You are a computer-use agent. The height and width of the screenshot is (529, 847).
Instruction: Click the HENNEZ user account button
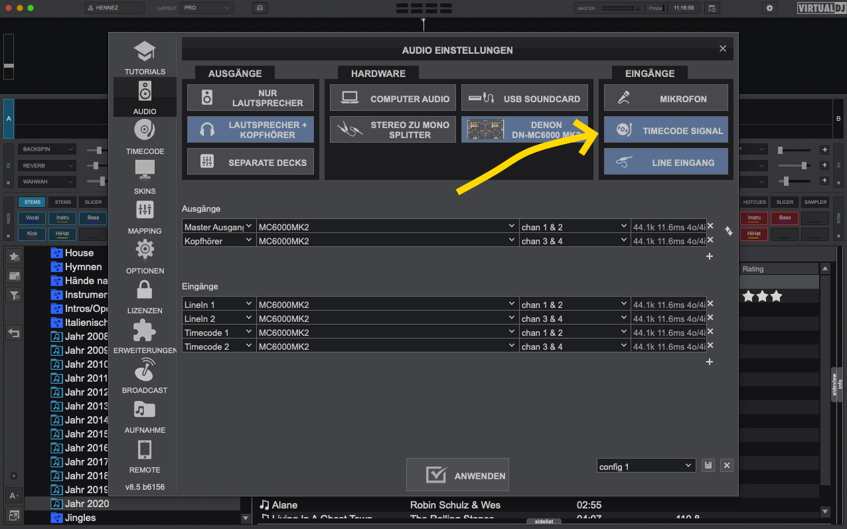pyautogui.click(x=115, y=8)
